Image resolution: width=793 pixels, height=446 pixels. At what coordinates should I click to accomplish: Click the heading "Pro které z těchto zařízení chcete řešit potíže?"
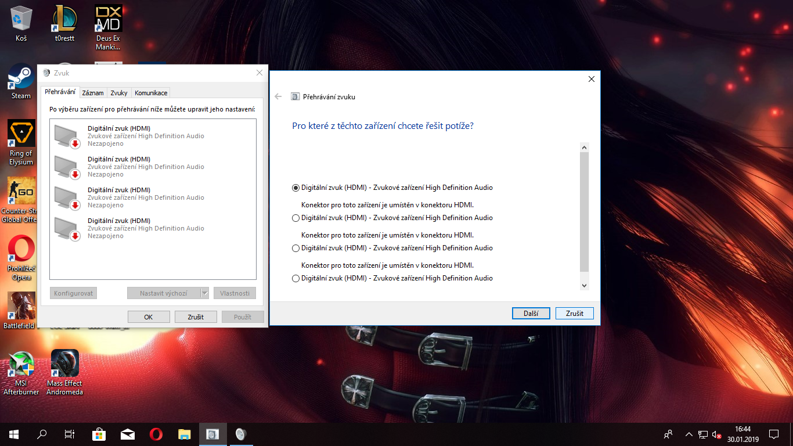(383, 125)
